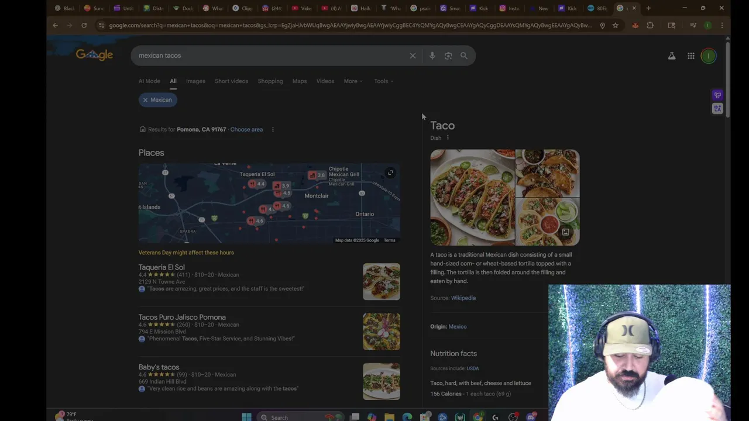Clear the search box text
Viewport: 749px width, 421px height.
coord(413,56)
